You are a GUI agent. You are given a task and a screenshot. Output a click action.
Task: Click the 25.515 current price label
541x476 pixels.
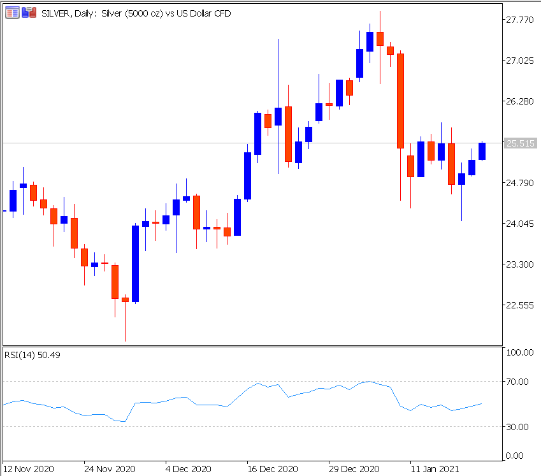[x=521, y=143]
